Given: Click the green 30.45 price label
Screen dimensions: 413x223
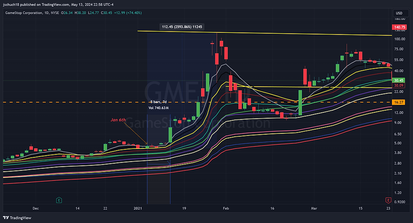Looking at the screenshot, I should [x=399, y=80].
